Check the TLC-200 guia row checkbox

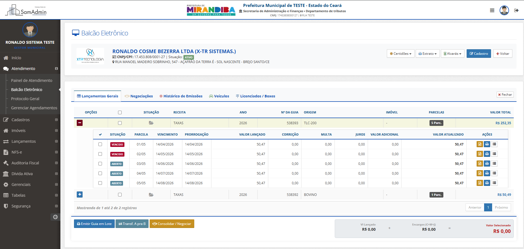120,123
